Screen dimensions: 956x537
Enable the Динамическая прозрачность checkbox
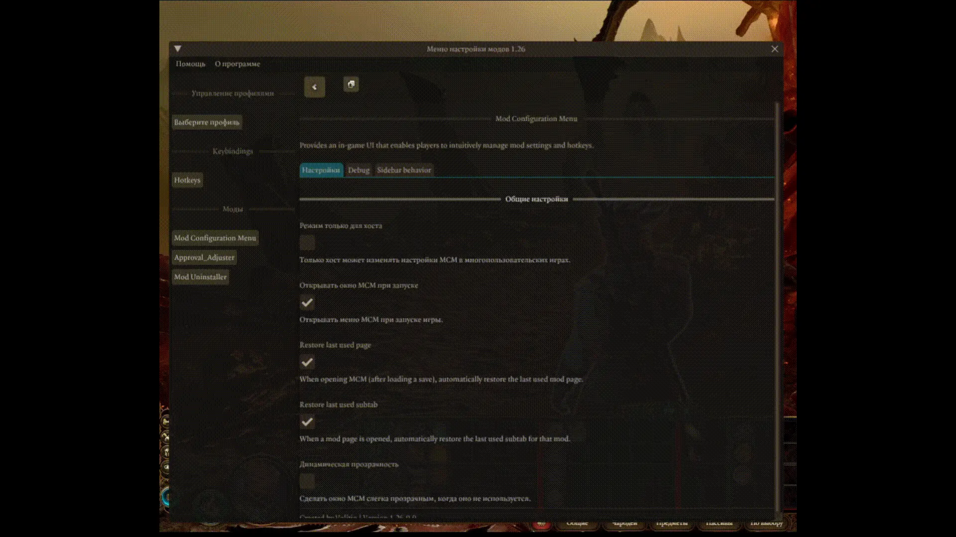click(x=307, y=481)
